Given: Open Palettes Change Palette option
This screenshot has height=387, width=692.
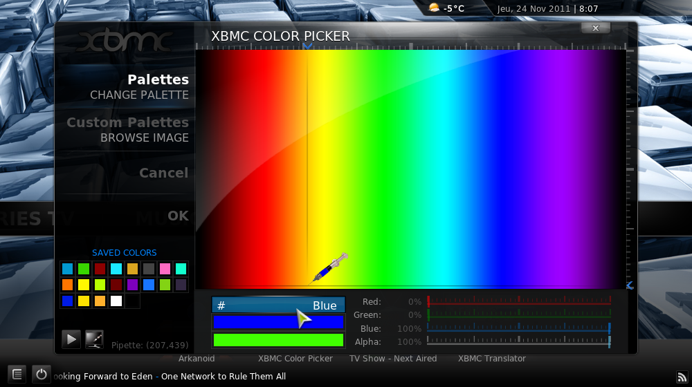Looking at the screenshot, I should pos(139,87).
